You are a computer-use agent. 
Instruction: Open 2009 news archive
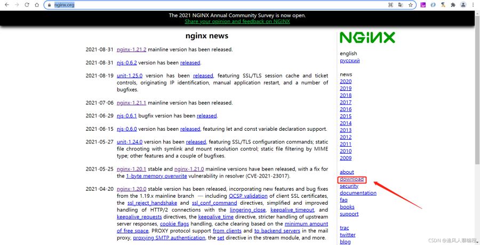(346, 158)
